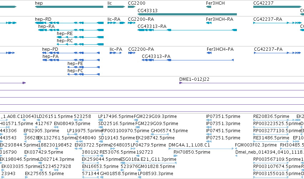Click the CG42237-PA protein label
This screenshot has height=179, width=304.
(x=268, y=49)
